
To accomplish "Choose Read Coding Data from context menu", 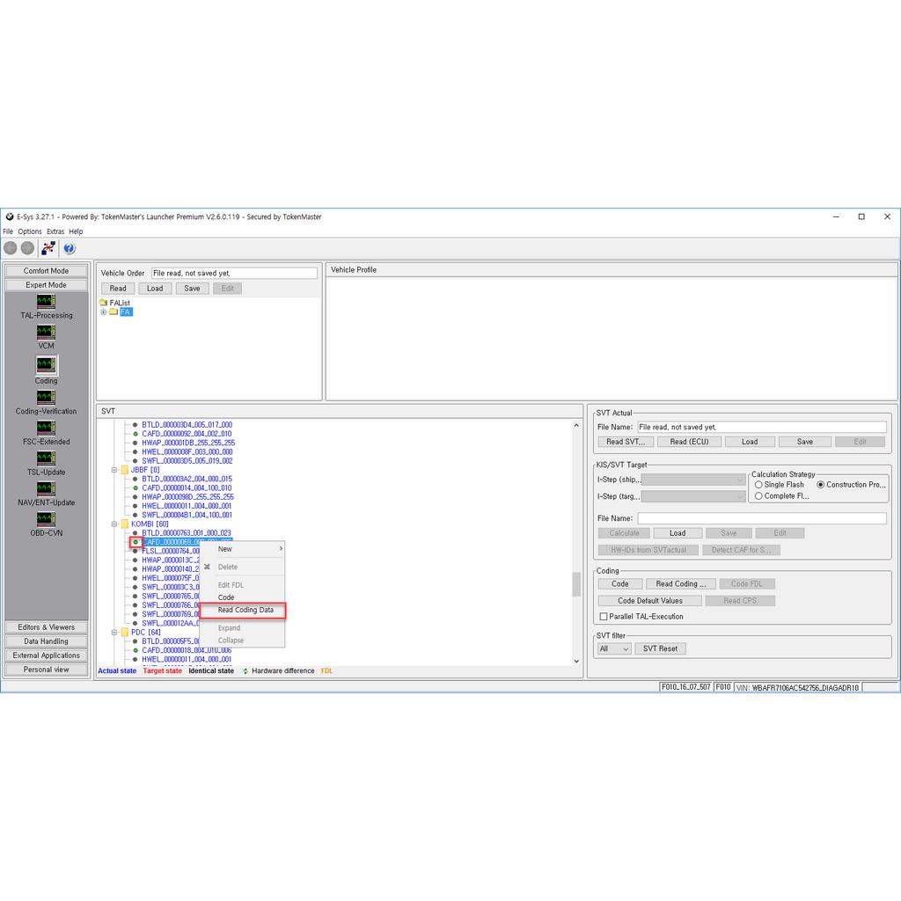I will coord(245,610).
